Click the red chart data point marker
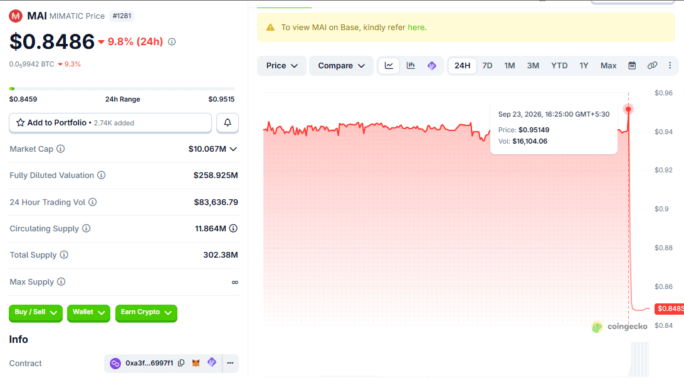Image resolution: width=684 pixels, height=378 pixels. click(629, 109)
